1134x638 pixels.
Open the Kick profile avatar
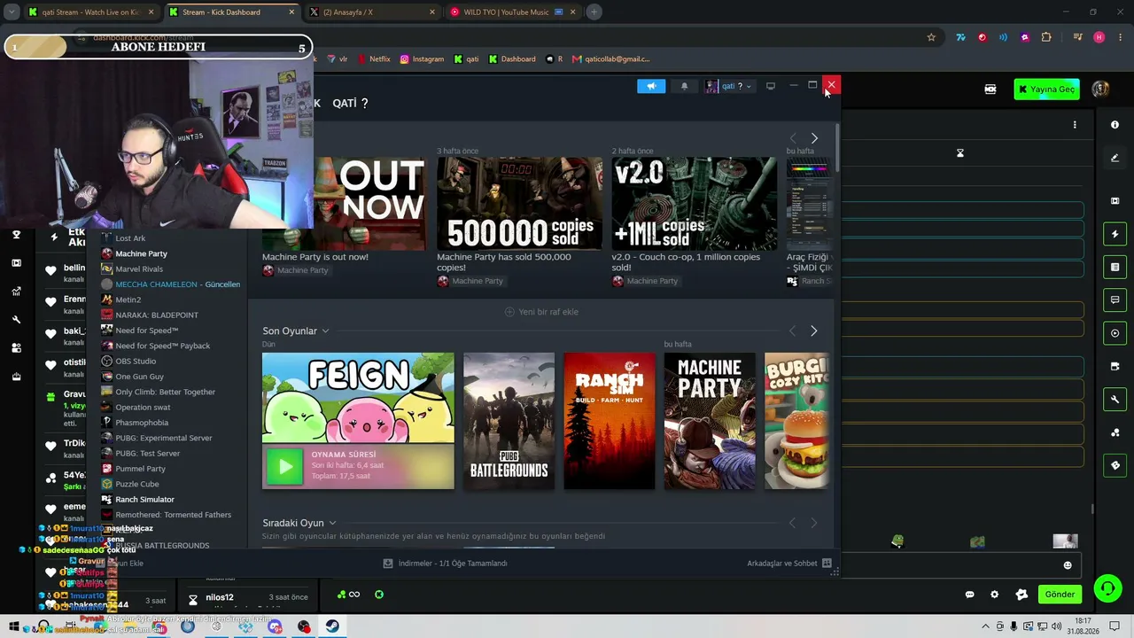(x=1100, y=89)
